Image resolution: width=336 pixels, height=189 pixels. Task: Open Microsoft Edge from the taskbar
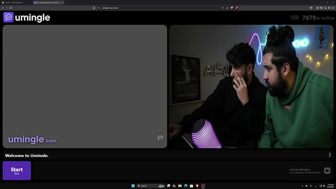click(186, 186)
